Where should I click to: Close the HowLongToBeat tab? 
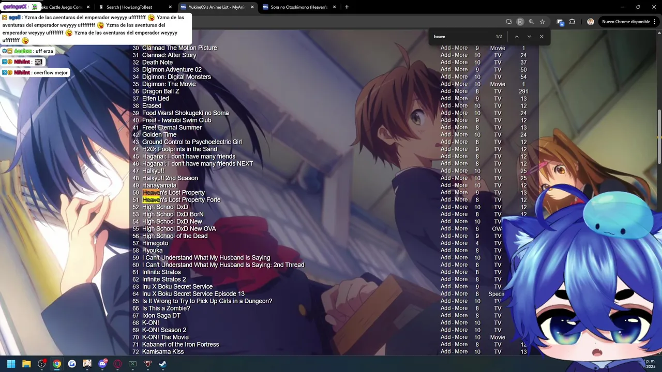click(x=170, y=7)
